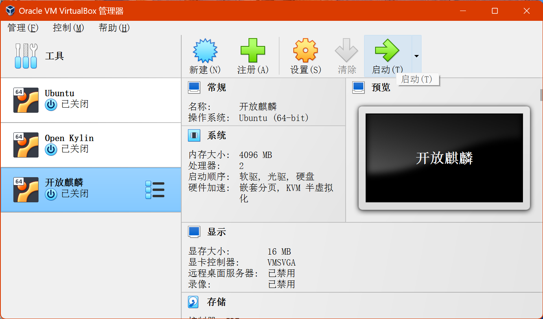Click the Open Kylin VM OS icon
Viewport: 543px width, 319px height.
click(26, 145)
